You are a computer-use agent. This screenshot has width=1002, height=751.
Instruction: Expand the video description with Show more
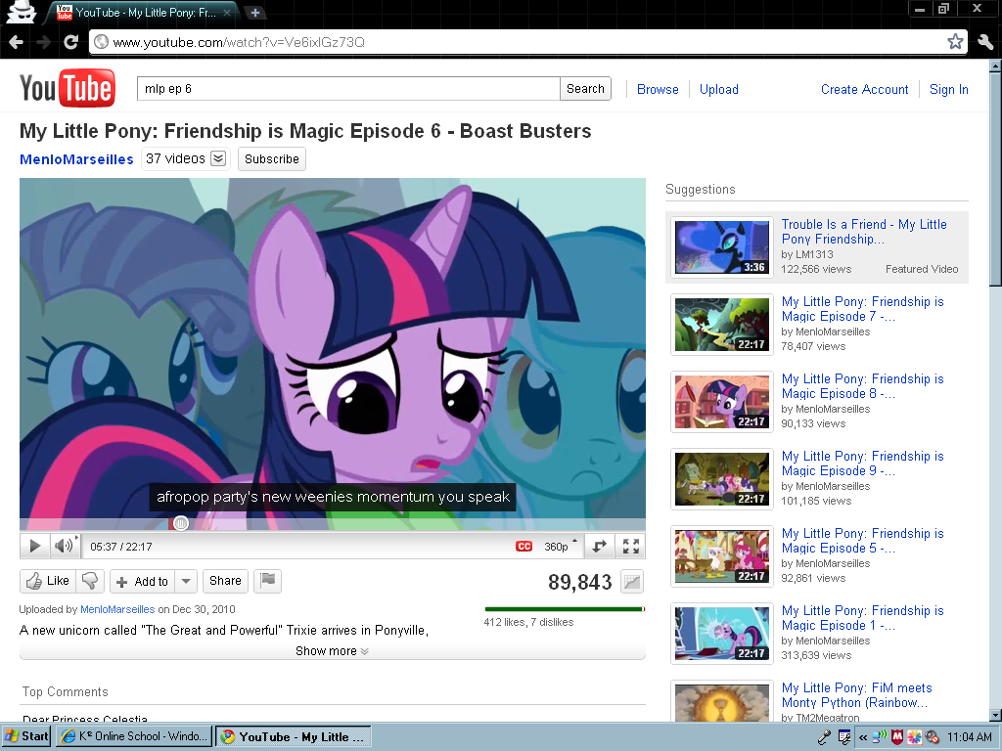coord(332,650)
